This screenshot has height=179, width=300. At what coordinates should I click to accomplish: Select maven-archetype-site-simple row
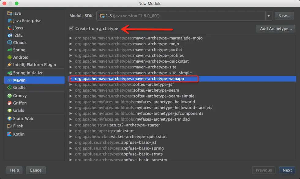pyautogui.click(x=182, y=73)
